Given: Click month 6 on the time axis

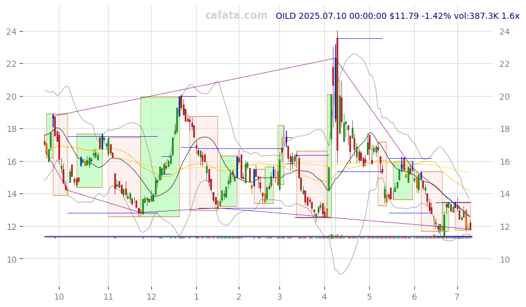Looking at the screenshot, I should coord(414,297).
